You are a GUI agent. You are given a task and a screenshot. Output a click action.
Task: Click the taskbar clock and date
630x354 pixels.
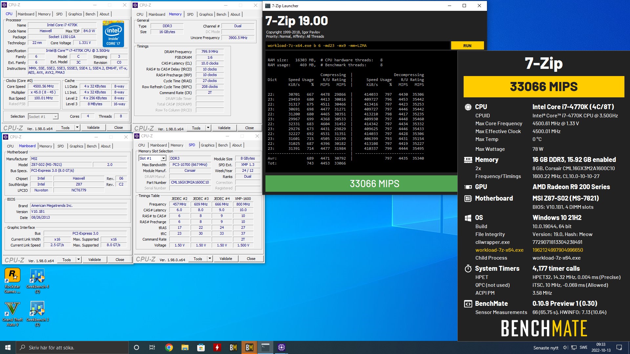(601, 347)
